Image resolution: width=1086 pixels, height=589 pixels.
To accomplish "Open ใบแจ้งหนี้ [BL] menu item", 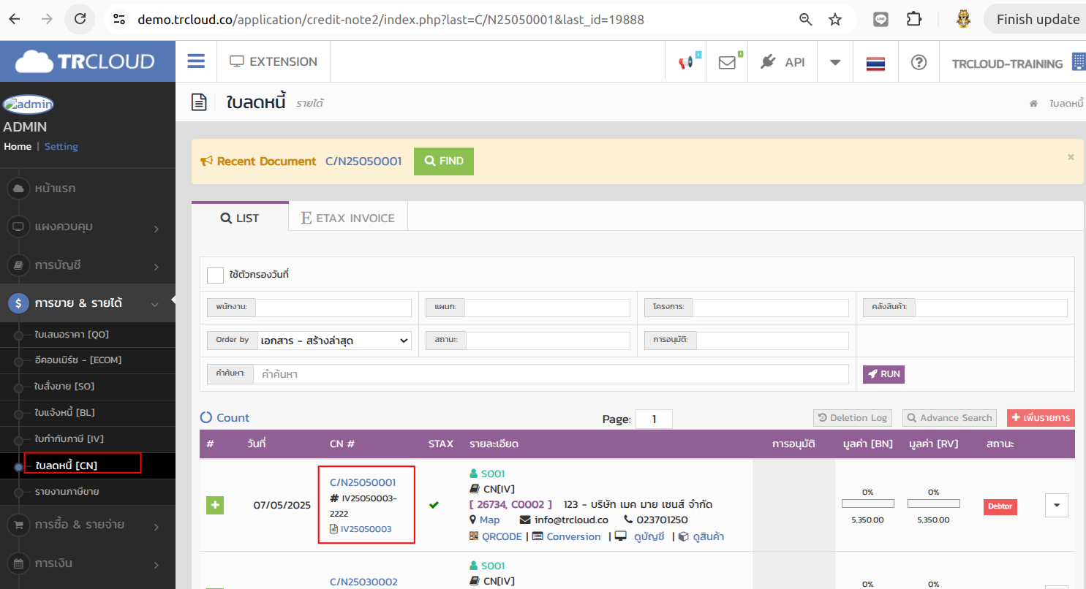I will click(x=64, y=412).
